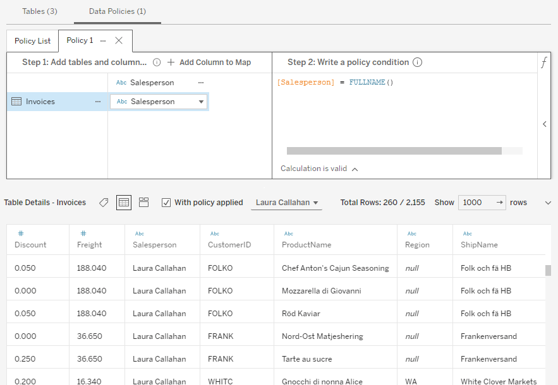Switch to the Tables (3) tab

40,11
